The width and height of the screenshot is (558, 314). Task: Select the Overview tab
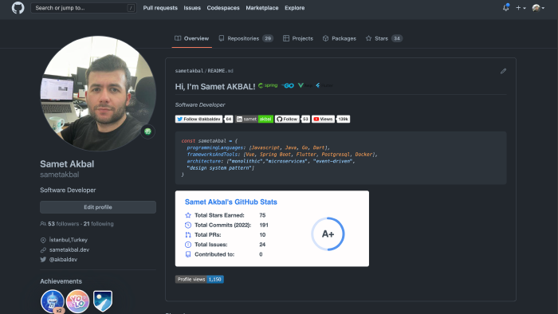click(x=192, y=38)
